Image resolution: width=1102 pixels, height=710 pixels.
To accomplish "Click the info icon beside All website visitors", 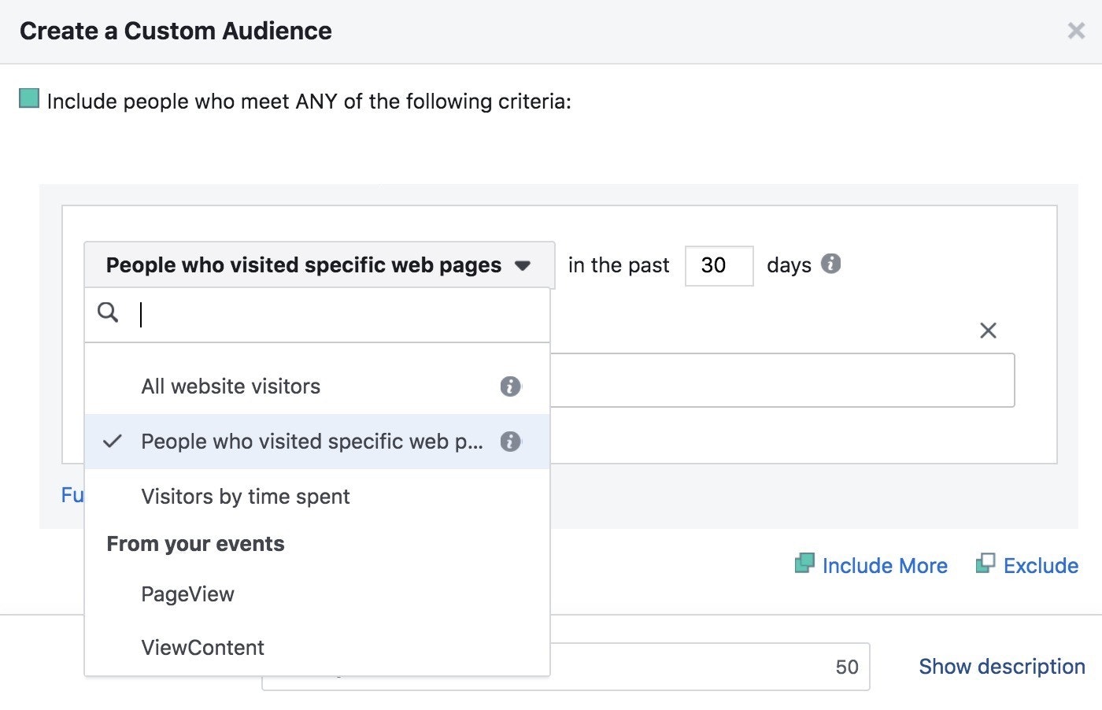I will pos(510,386).
